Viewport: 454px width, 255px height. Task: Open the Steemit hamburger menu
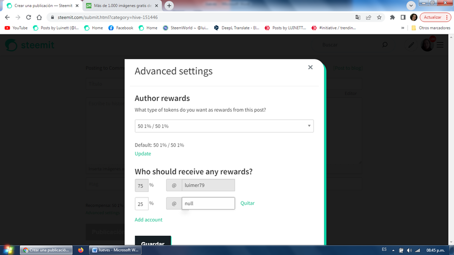(x=440, y=45)
